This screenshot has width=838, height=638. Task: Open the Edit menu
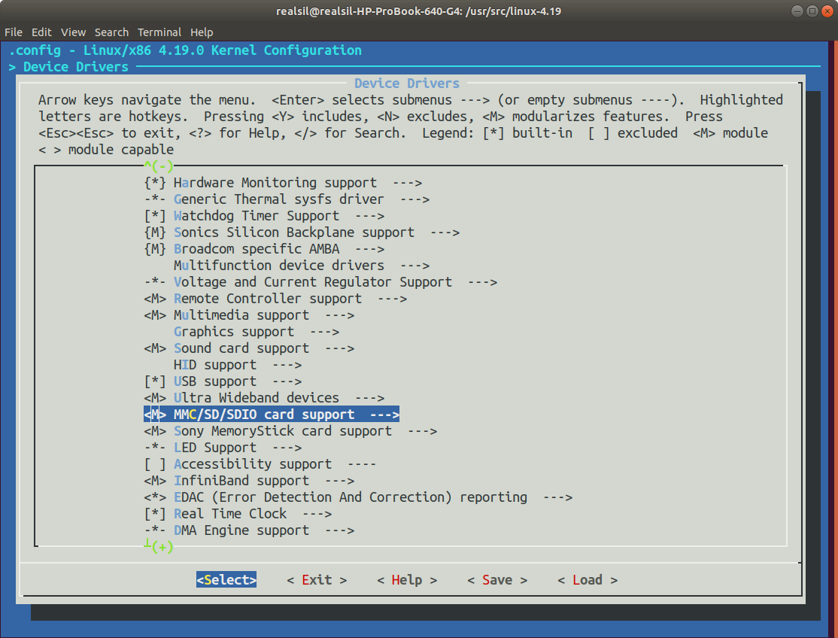(41, 32)
